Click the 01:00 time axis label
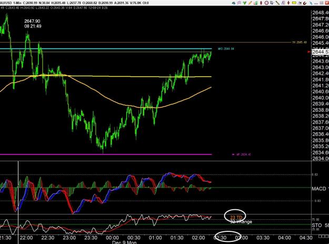This screenshot has width=329, height=244. (x=155, y=238)
